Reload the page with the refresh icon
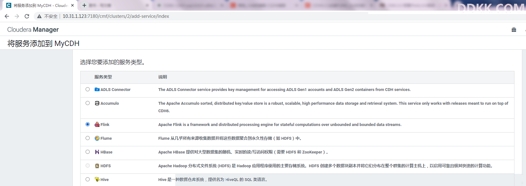 point(27,16)
